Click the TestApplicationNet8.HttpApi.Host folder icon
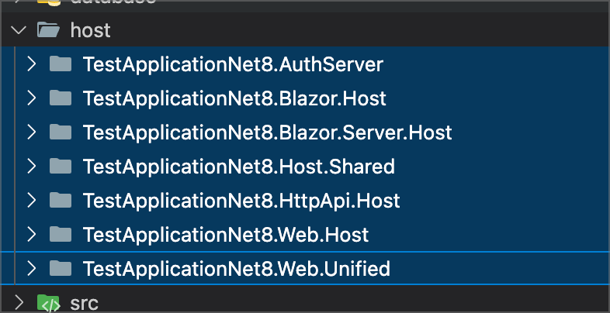The width and height of the screenshot is (610, 313). (61, 201)
